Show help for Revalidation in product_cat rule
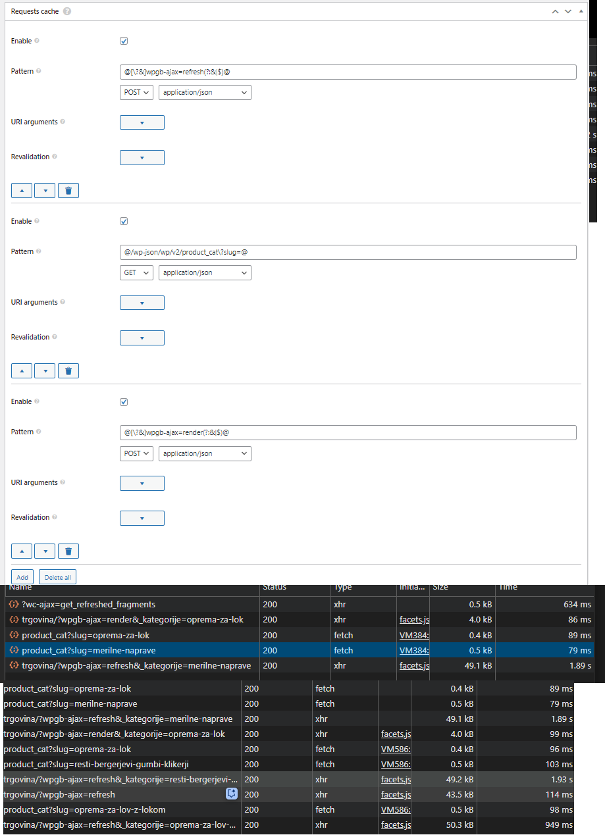Screen dimensions: 605x837 55,337
